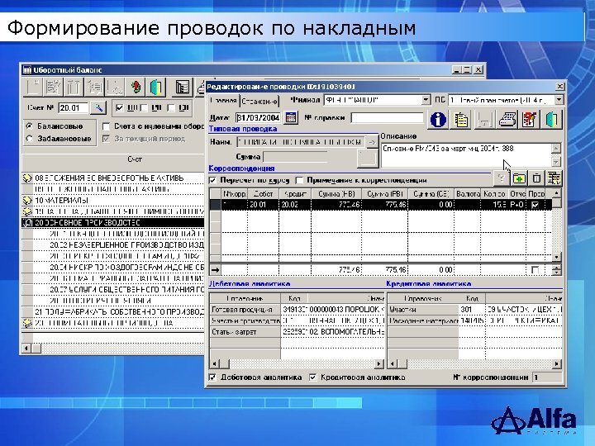Screen dimensions: 595x446
Task: Open the calendar icon beside the Дата field
Action: [291, 117]
